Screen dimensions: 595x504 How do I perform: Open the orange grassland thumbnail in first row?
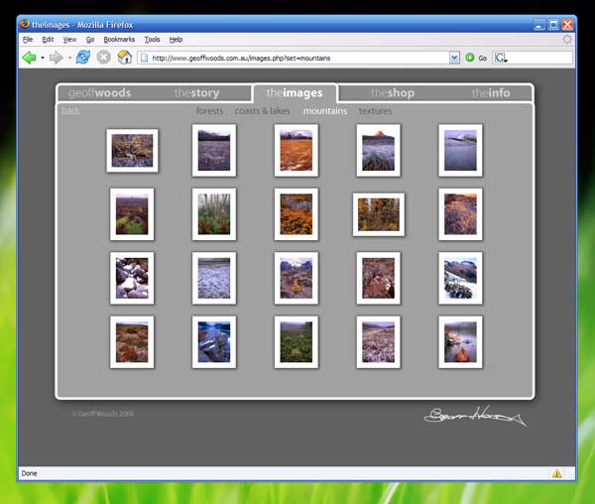tap(296, 150)
